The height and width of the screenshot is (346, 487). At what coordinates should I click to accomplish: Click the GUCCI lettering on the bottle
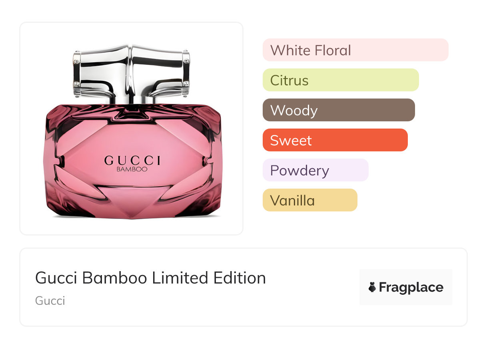132,160
